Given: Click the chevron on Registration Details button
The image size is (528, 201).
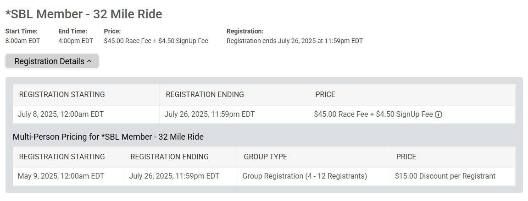Looking at the screenshot, I should pos(89,61).
